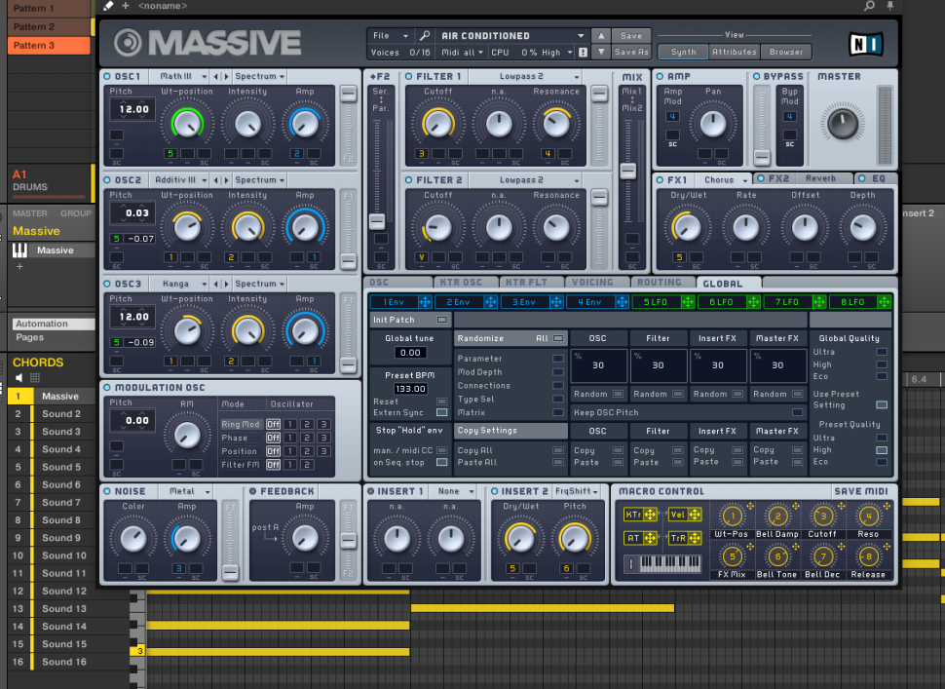Screen dimensions: 945x689
Task: Click the Native Instruments NI logo
Action: 863,44
